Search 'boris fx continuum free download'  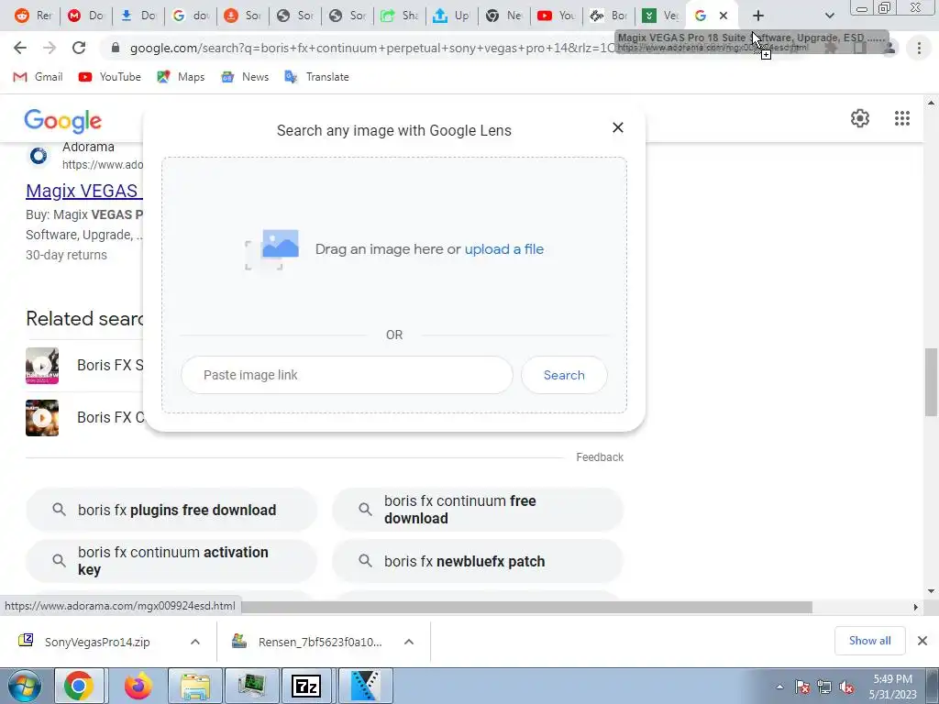(478, 510)
